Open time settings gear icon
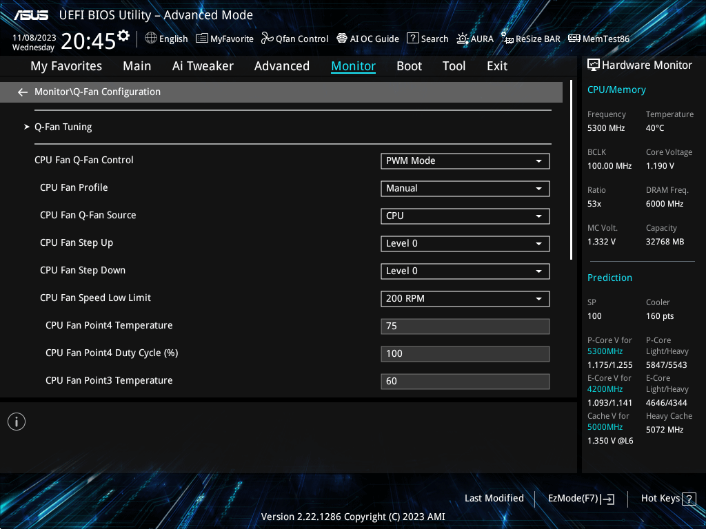706x529 pixels. pyautogui.click(x=123, y=36)
